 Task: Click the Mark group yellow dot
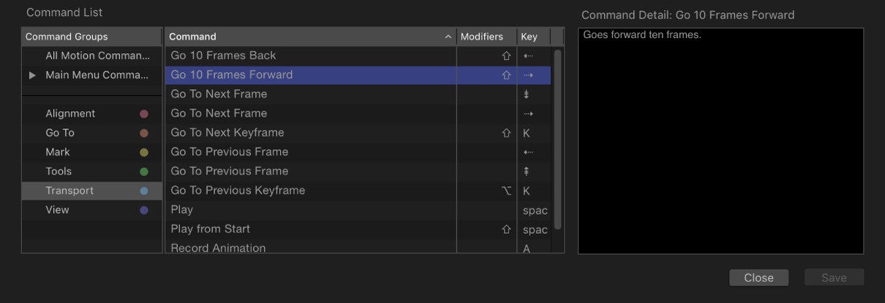[x=144, y=153]
